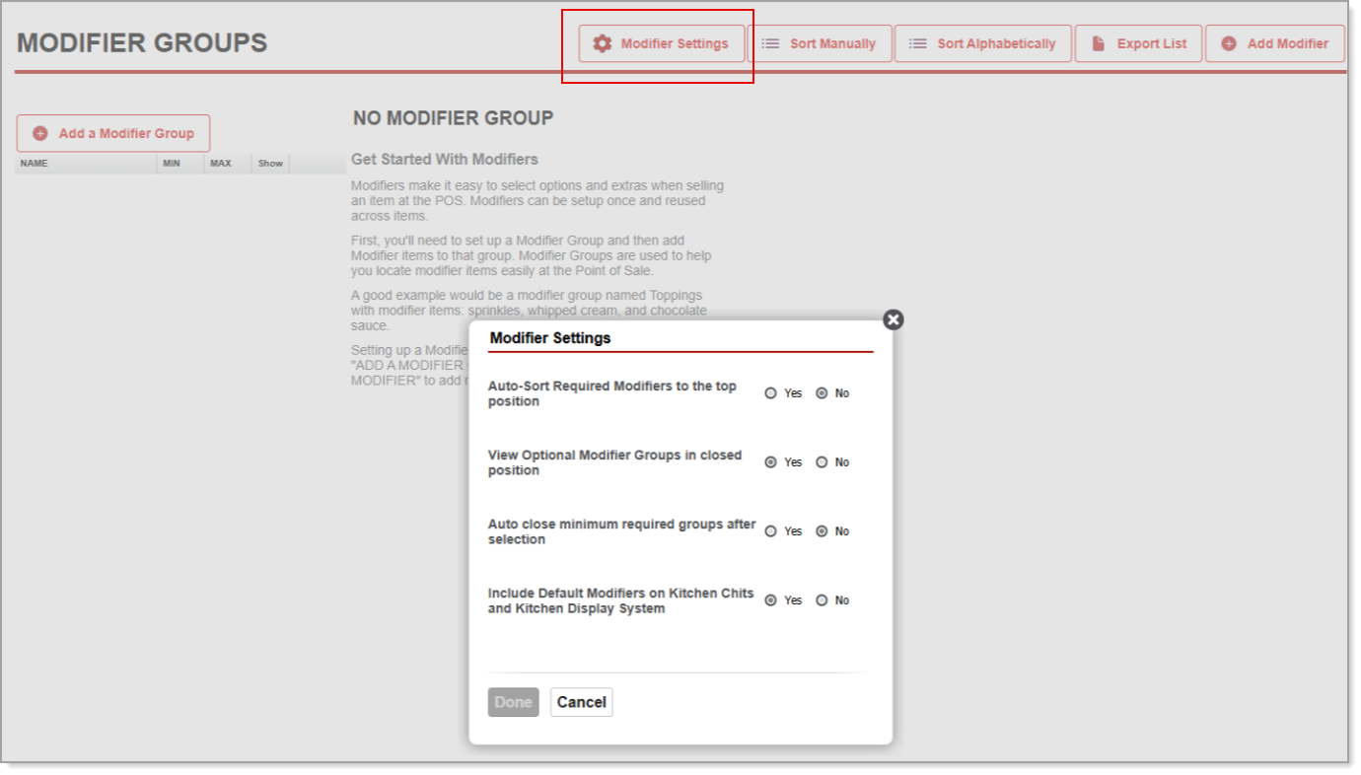Select No for View Optional Modifier Groups
This screenshot has height=775, width=1361.
pos(820,461)
